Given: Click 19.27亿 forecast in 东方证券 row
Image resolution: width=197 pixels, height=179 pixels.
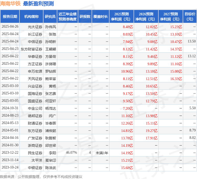Looking at the screenshot, I should click(x=151, y=131).
